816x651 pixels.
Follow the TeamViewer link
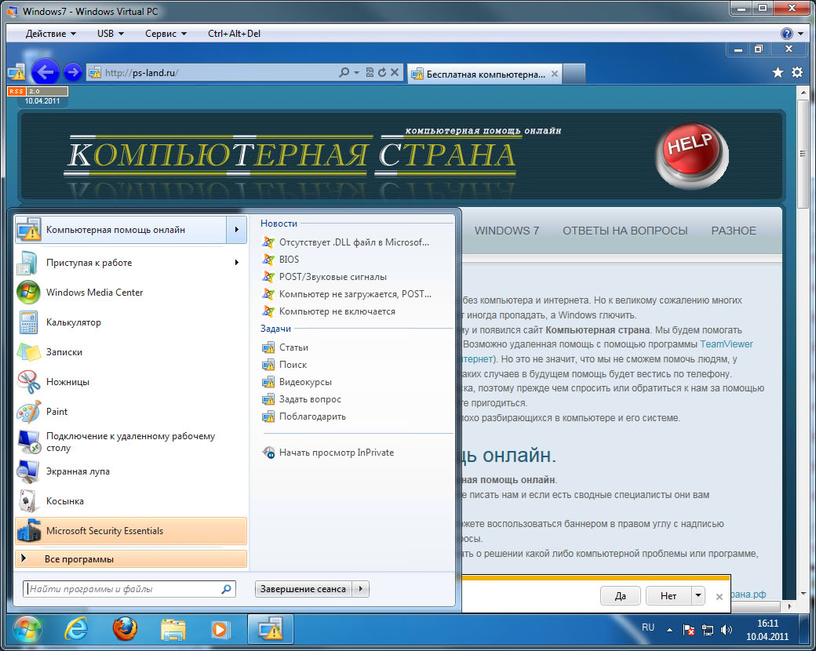click(x=726, y=344)
